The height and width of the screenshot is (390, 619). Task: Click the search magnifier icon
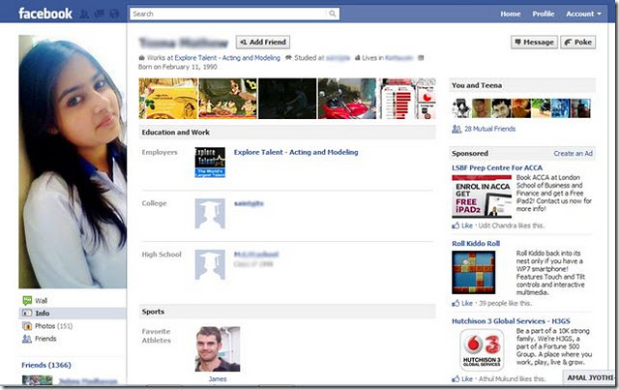click(333, 14)
